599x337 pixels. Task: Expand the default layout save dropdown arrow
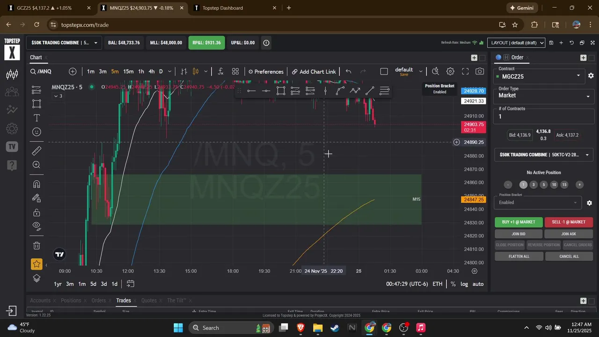click(421, 72)
